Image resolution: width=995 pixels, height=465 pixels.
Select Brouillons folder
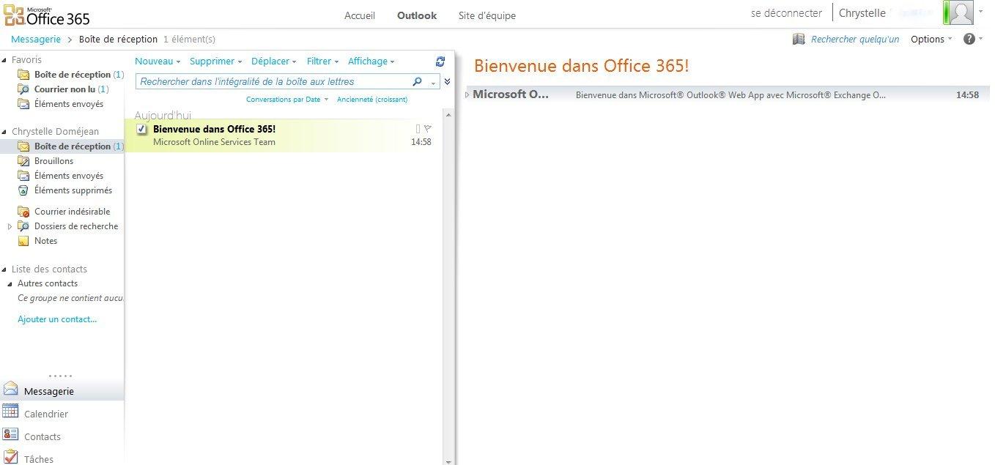tap(53, 161)
